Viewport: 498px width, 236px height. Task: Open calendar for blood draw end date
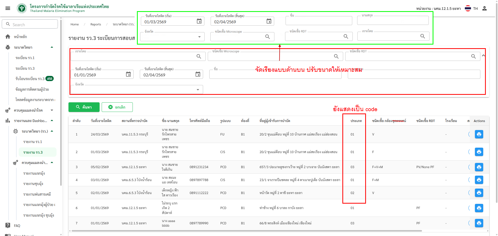pos(198,75)
